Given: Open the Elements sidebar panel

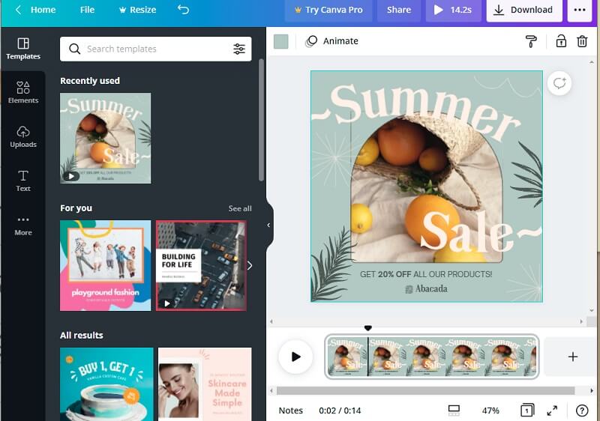Looking at the screenshot, I should pyautogui.click(x=23, y=92).
